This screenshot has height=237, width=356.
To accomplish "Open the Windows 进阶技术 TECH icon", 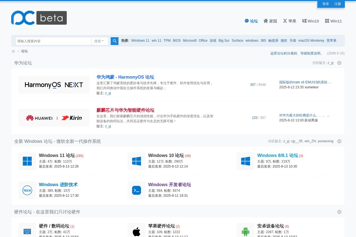I will pos(27,190).
